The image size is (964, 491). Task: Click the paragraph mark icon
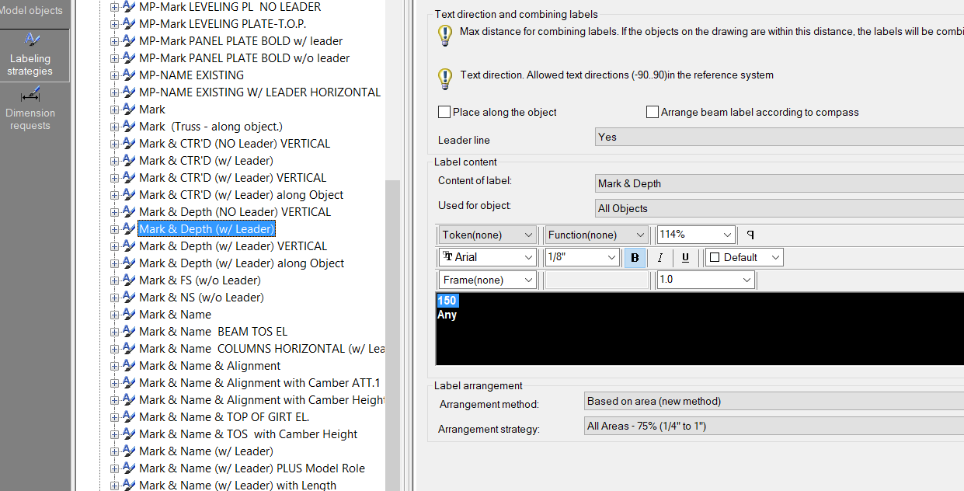750,234
